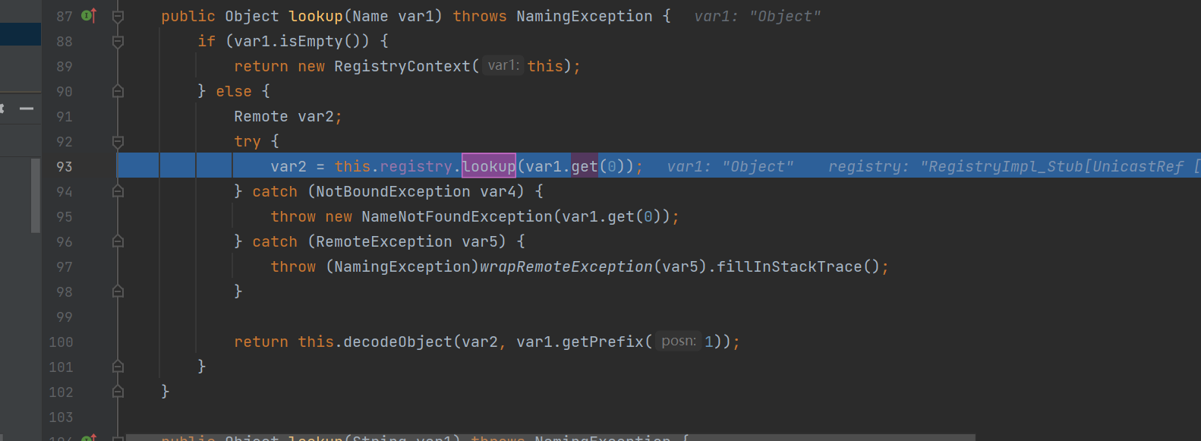The width and height of the screenshot is (1201, 441).
Task: Click 'Remote' type on line 91
Action: coord(261,116)
